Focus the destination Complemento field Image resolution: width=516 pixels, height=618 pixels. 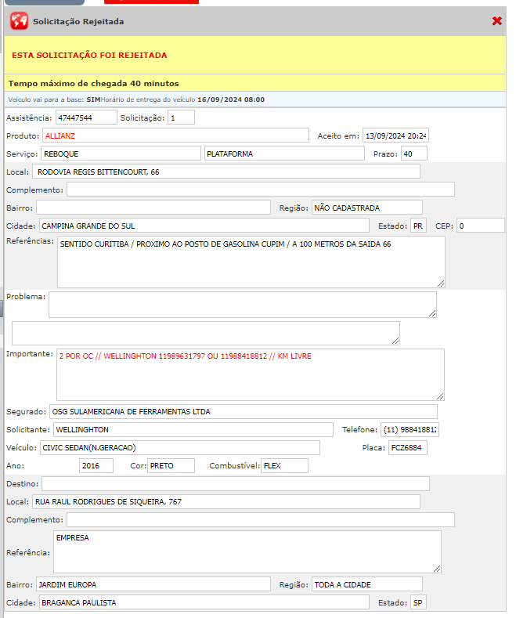261,519
